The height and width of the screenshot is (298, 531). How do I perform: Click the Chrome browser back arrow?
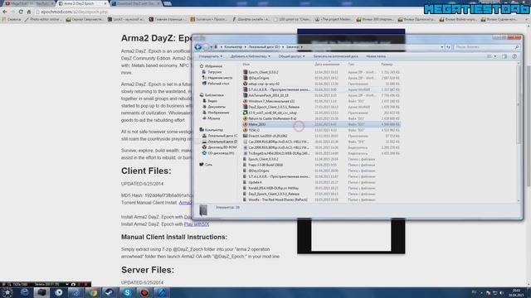tap(4, 12)
